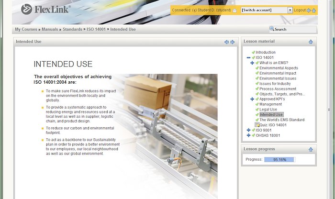The height and width of the screenshot is (199, 335).
Task: Open Environmental Aspects lesson
Action: coord(279,68)
